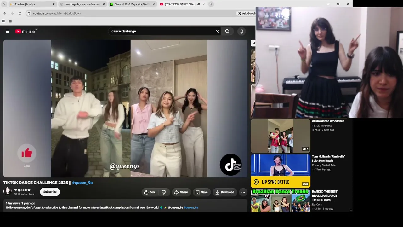Viewport: 403px width, 227px height.
Task: Open a new browser tab
Action: pyautogui.click(x=211, y=4)
